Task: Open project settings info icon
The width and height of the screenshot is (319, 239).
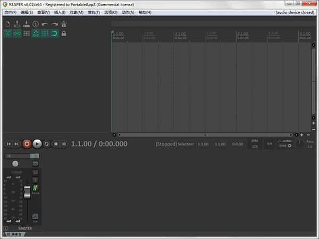Action: click(x=36, y=24)
